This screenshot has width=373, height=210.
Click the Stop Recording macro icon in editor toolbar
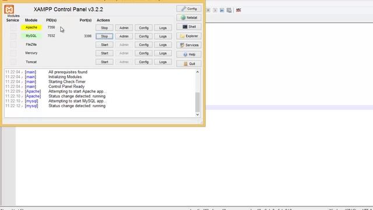pyautogui.click(x=208, y=10)
